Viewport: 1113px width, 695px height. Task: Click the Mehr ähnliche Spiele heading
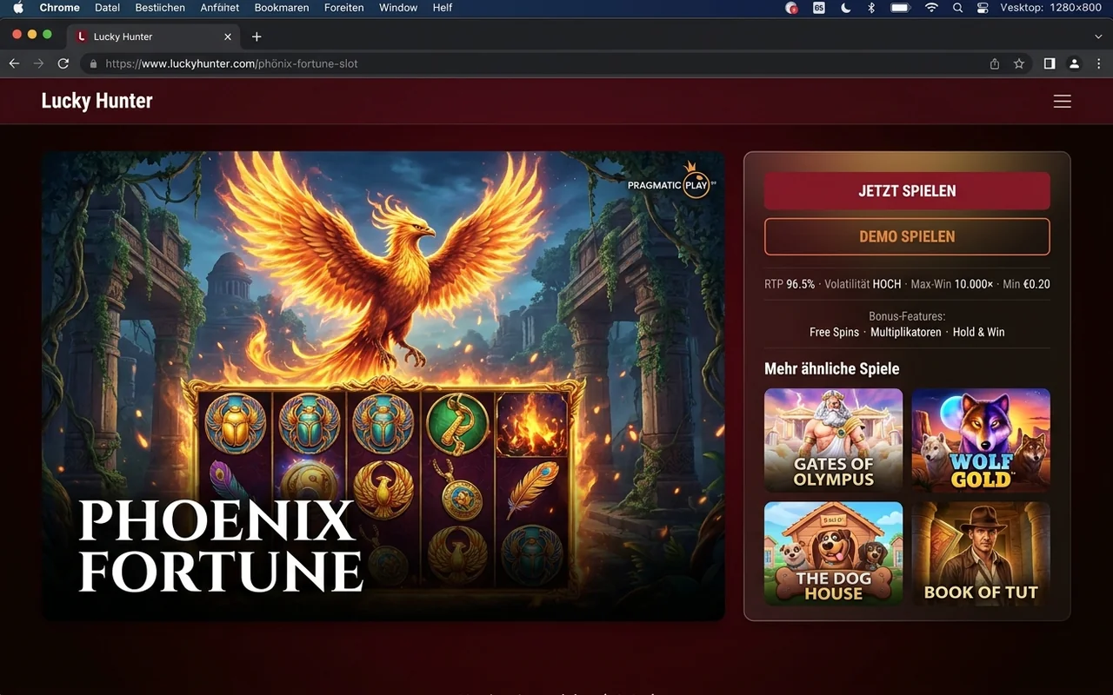pyautogui.click(x=831, y=368)
